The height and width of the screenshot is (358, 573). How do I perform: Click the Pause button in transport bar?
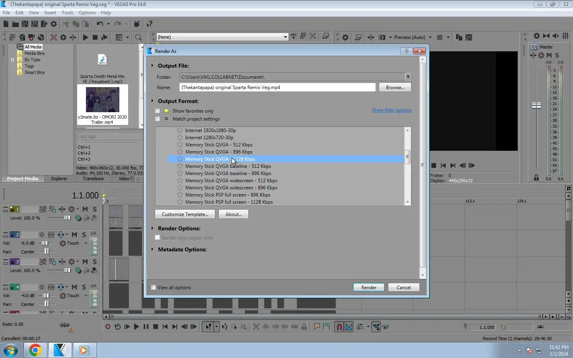146,327
